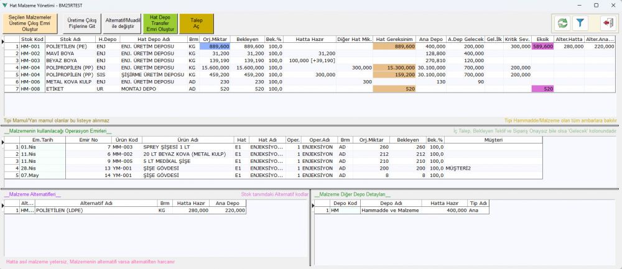This screenshot has width=622, height=269.
Task: Select highlighted Orj.Miktar cell 889,600
Action: click(x=215, y=47)
